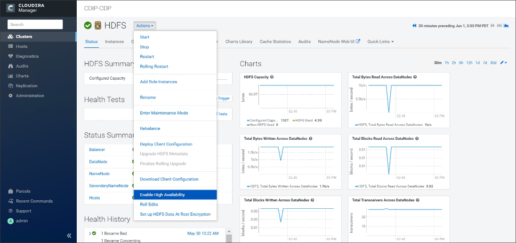Screen dimensions: 516x243
Task: Collapse the Actions dropdown button
Action: pyautogui.click(x=145, y=26)
